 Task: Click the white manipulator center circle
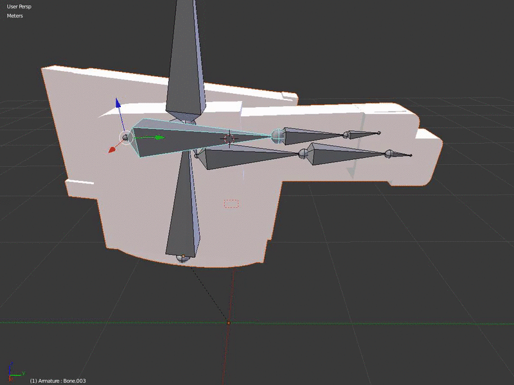pos(126,137)
